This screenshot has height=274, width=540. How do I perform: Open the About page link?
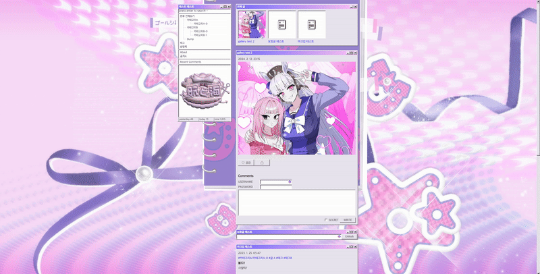[184, 53]
